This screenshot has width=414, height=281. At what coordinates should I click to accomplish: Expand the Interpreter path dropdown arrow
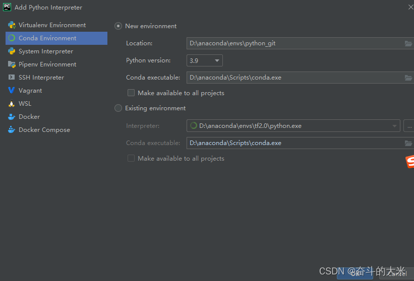click(394, 126)
